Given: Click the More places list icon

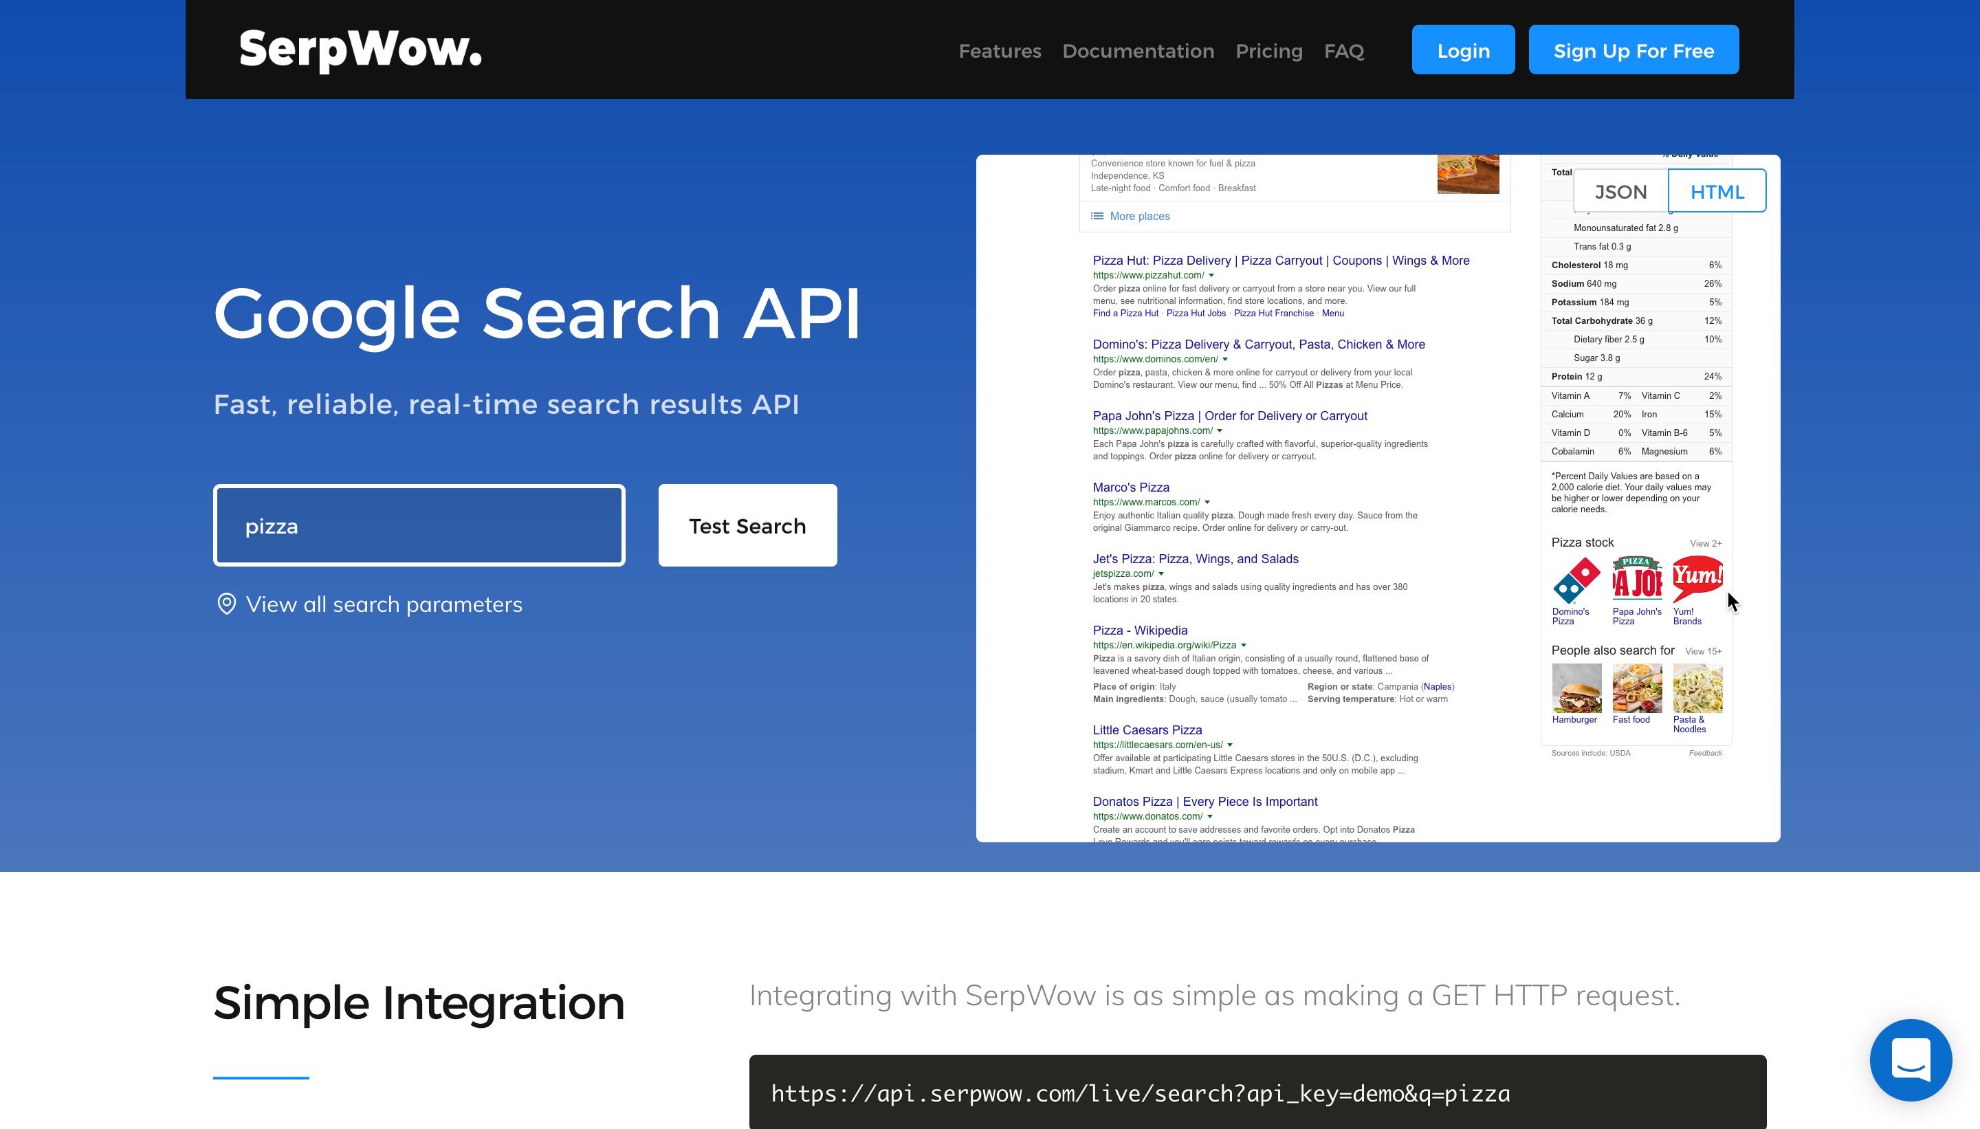Looking at the screenshot, I should (x=1097, y=217).
